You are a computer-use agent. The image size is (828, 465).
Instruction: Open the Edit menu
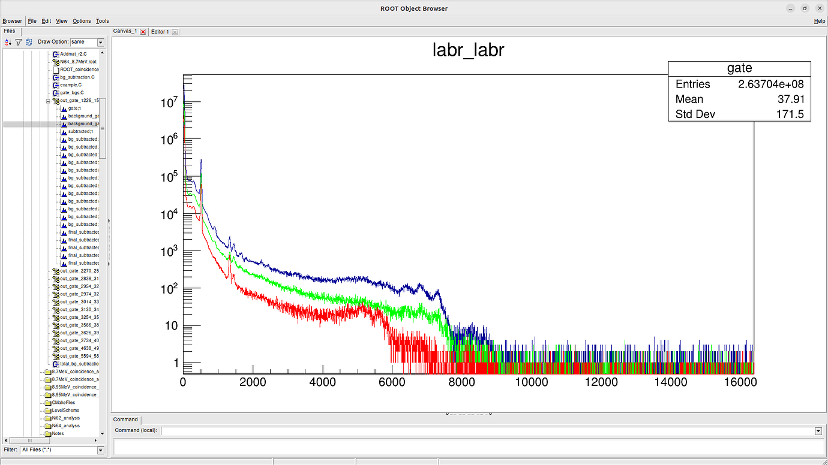pyautogui.click(x=46, y=21)
